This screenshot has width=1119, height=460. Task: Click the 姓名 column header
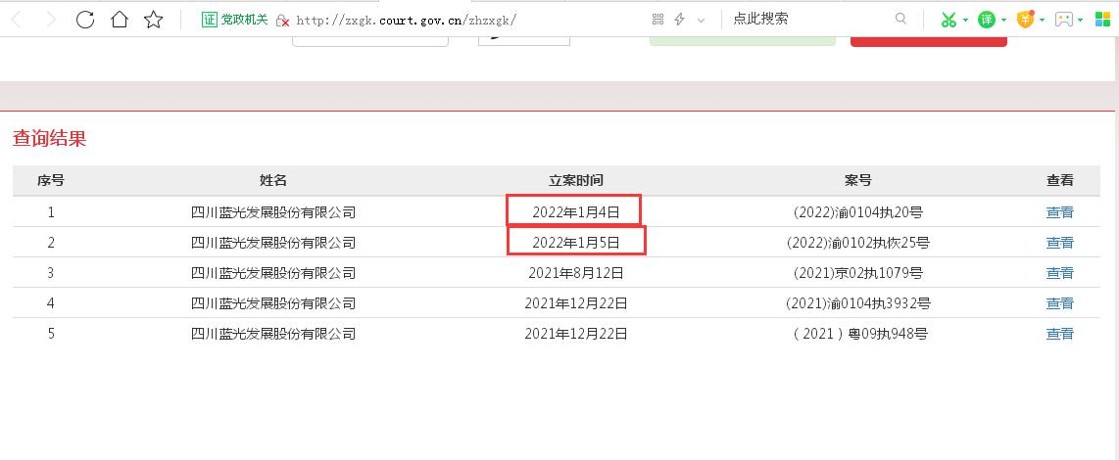pos(273,180)
